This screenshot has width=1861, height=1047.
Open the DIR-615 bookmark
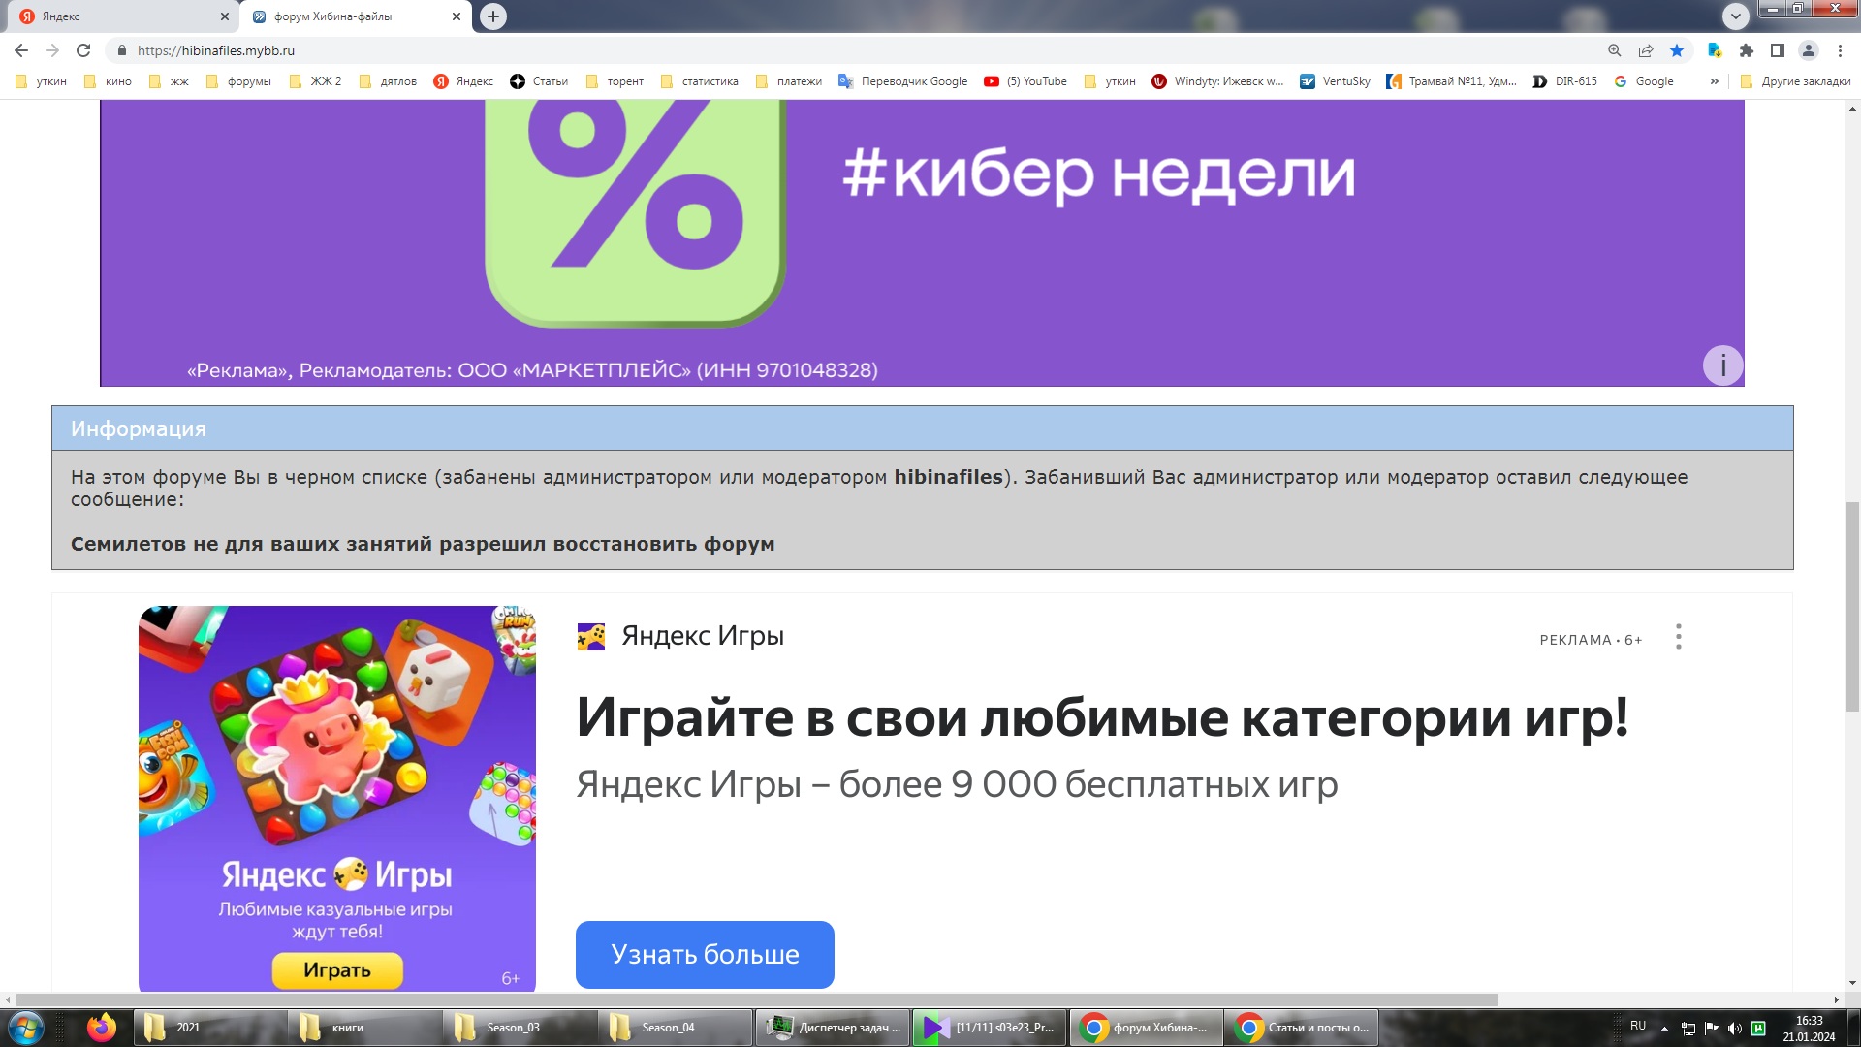pos(1565,81)
